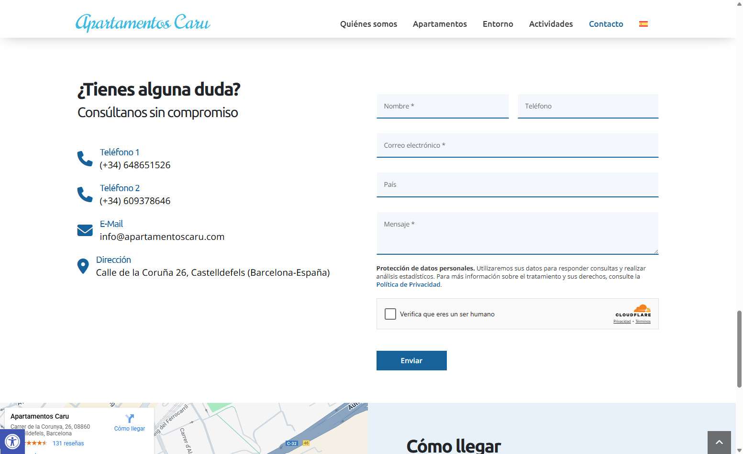Open the Política de Privacidad link
Viewport: 743px width, 454px height.
pyautogui.click(x=408, y=284)
